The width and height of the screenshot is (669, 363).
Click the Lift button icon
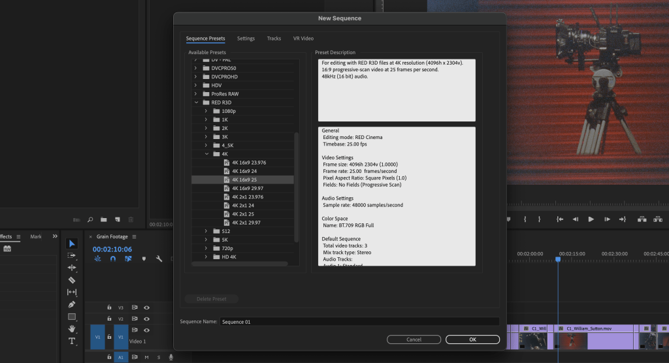point(642,219)
